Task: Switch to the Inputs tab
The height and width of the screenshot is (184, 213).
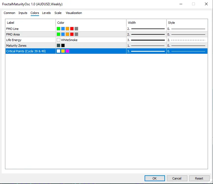Action: (23, 13)
